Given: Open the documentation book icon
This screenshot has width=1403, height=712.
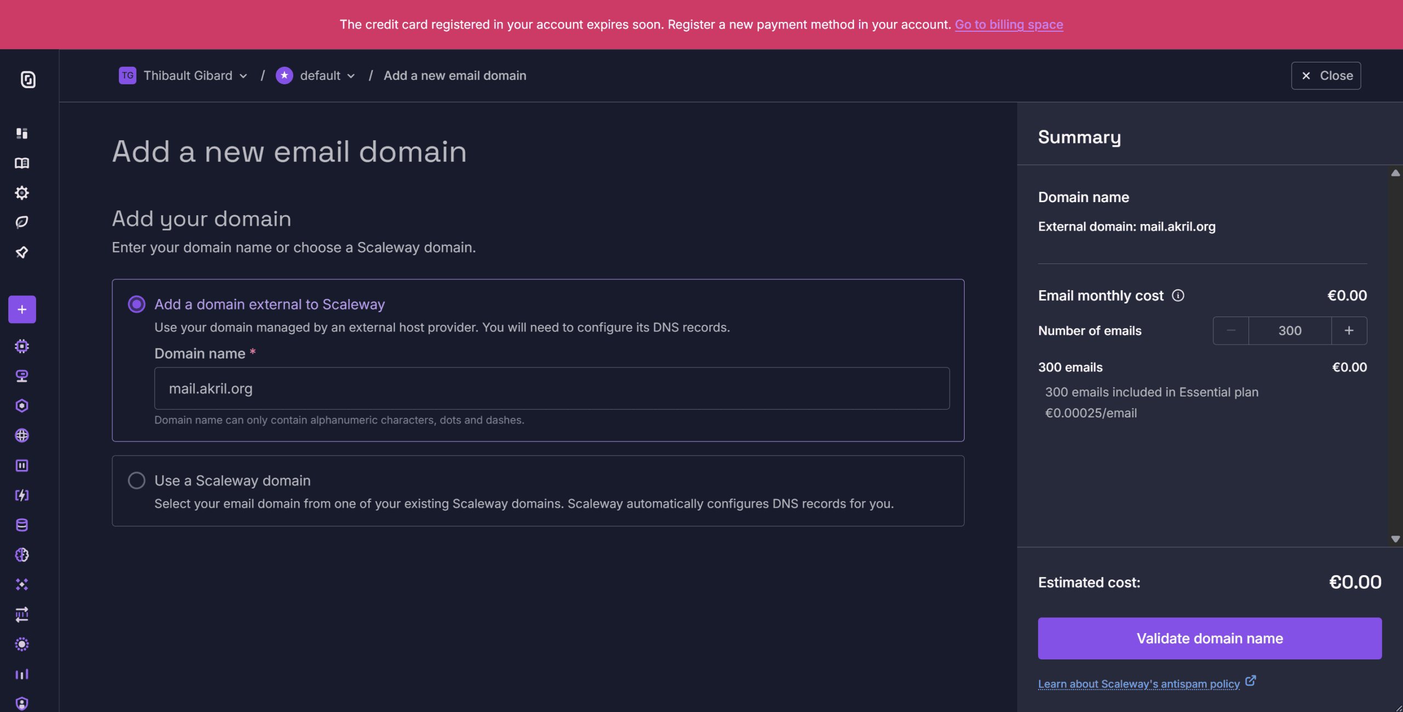Looking at the screenshot, I should pyautogui.click(x=22, y=163).
